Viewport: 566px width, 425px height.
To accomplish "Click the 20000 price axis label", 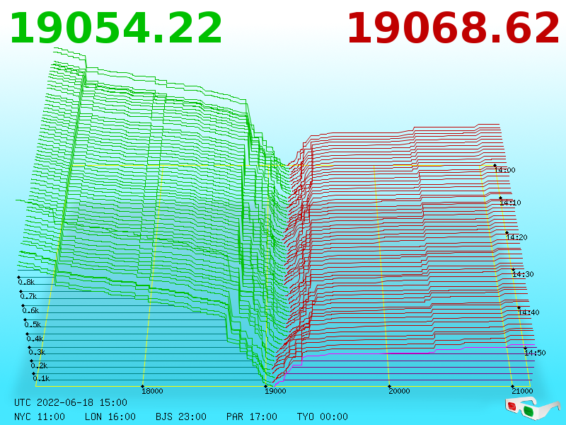I will (399, 391).
